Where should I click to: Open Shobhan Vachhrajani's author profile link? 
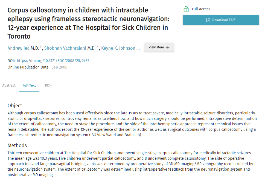pyautogui.click(x=65, y=48)
